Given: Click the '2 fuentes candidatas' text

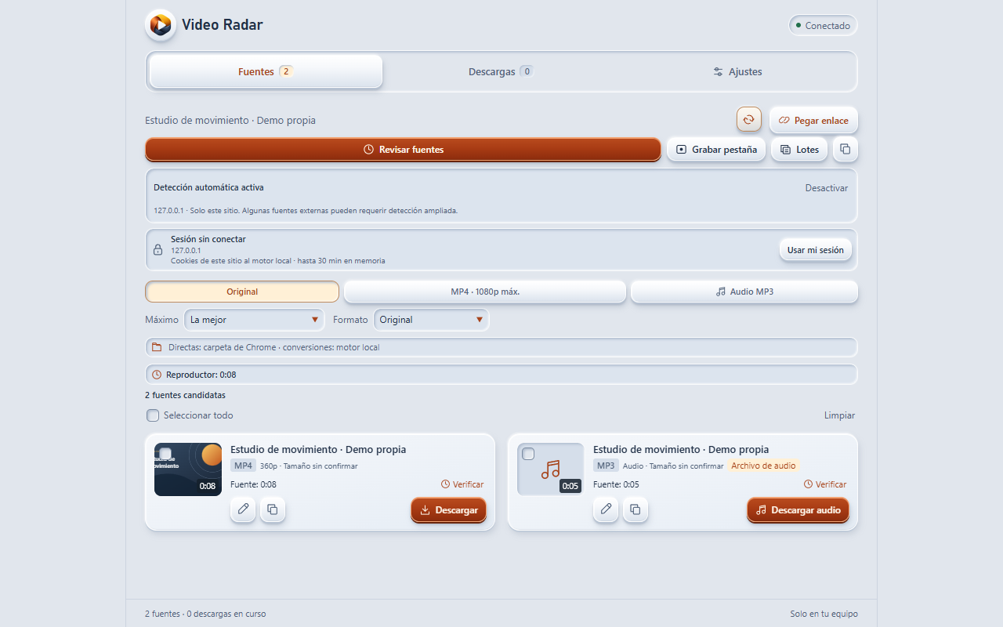Looking at the screenshot, I should pyautogui.click(x=185, y=395).
